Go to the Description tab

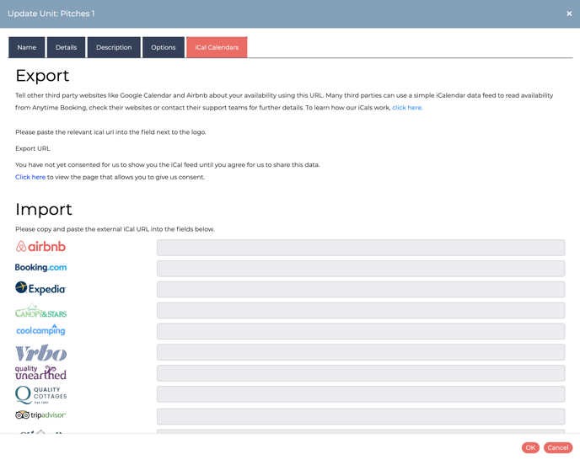(114, 47)
